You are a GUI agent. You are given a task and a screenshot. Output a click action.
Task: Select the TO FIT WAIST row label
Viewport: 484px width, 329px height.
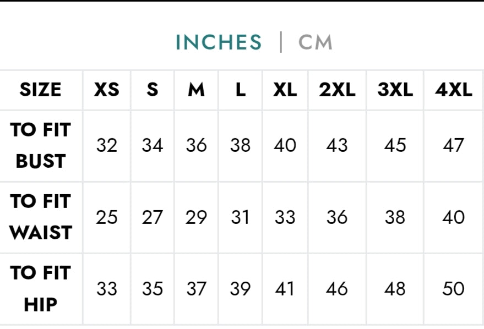tap(40, 217)
